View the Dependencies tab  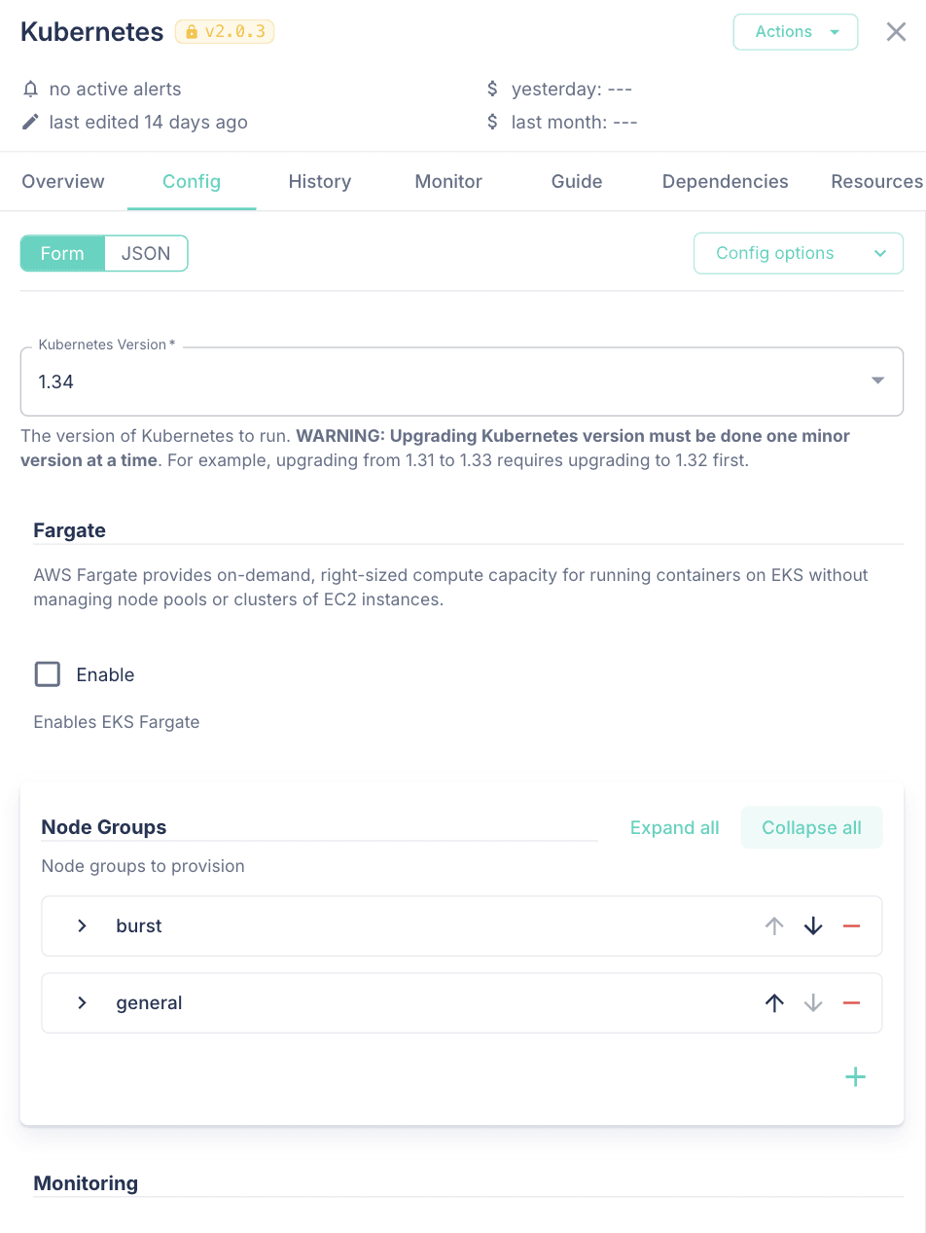pyautogui.click(x=726, y=181)
